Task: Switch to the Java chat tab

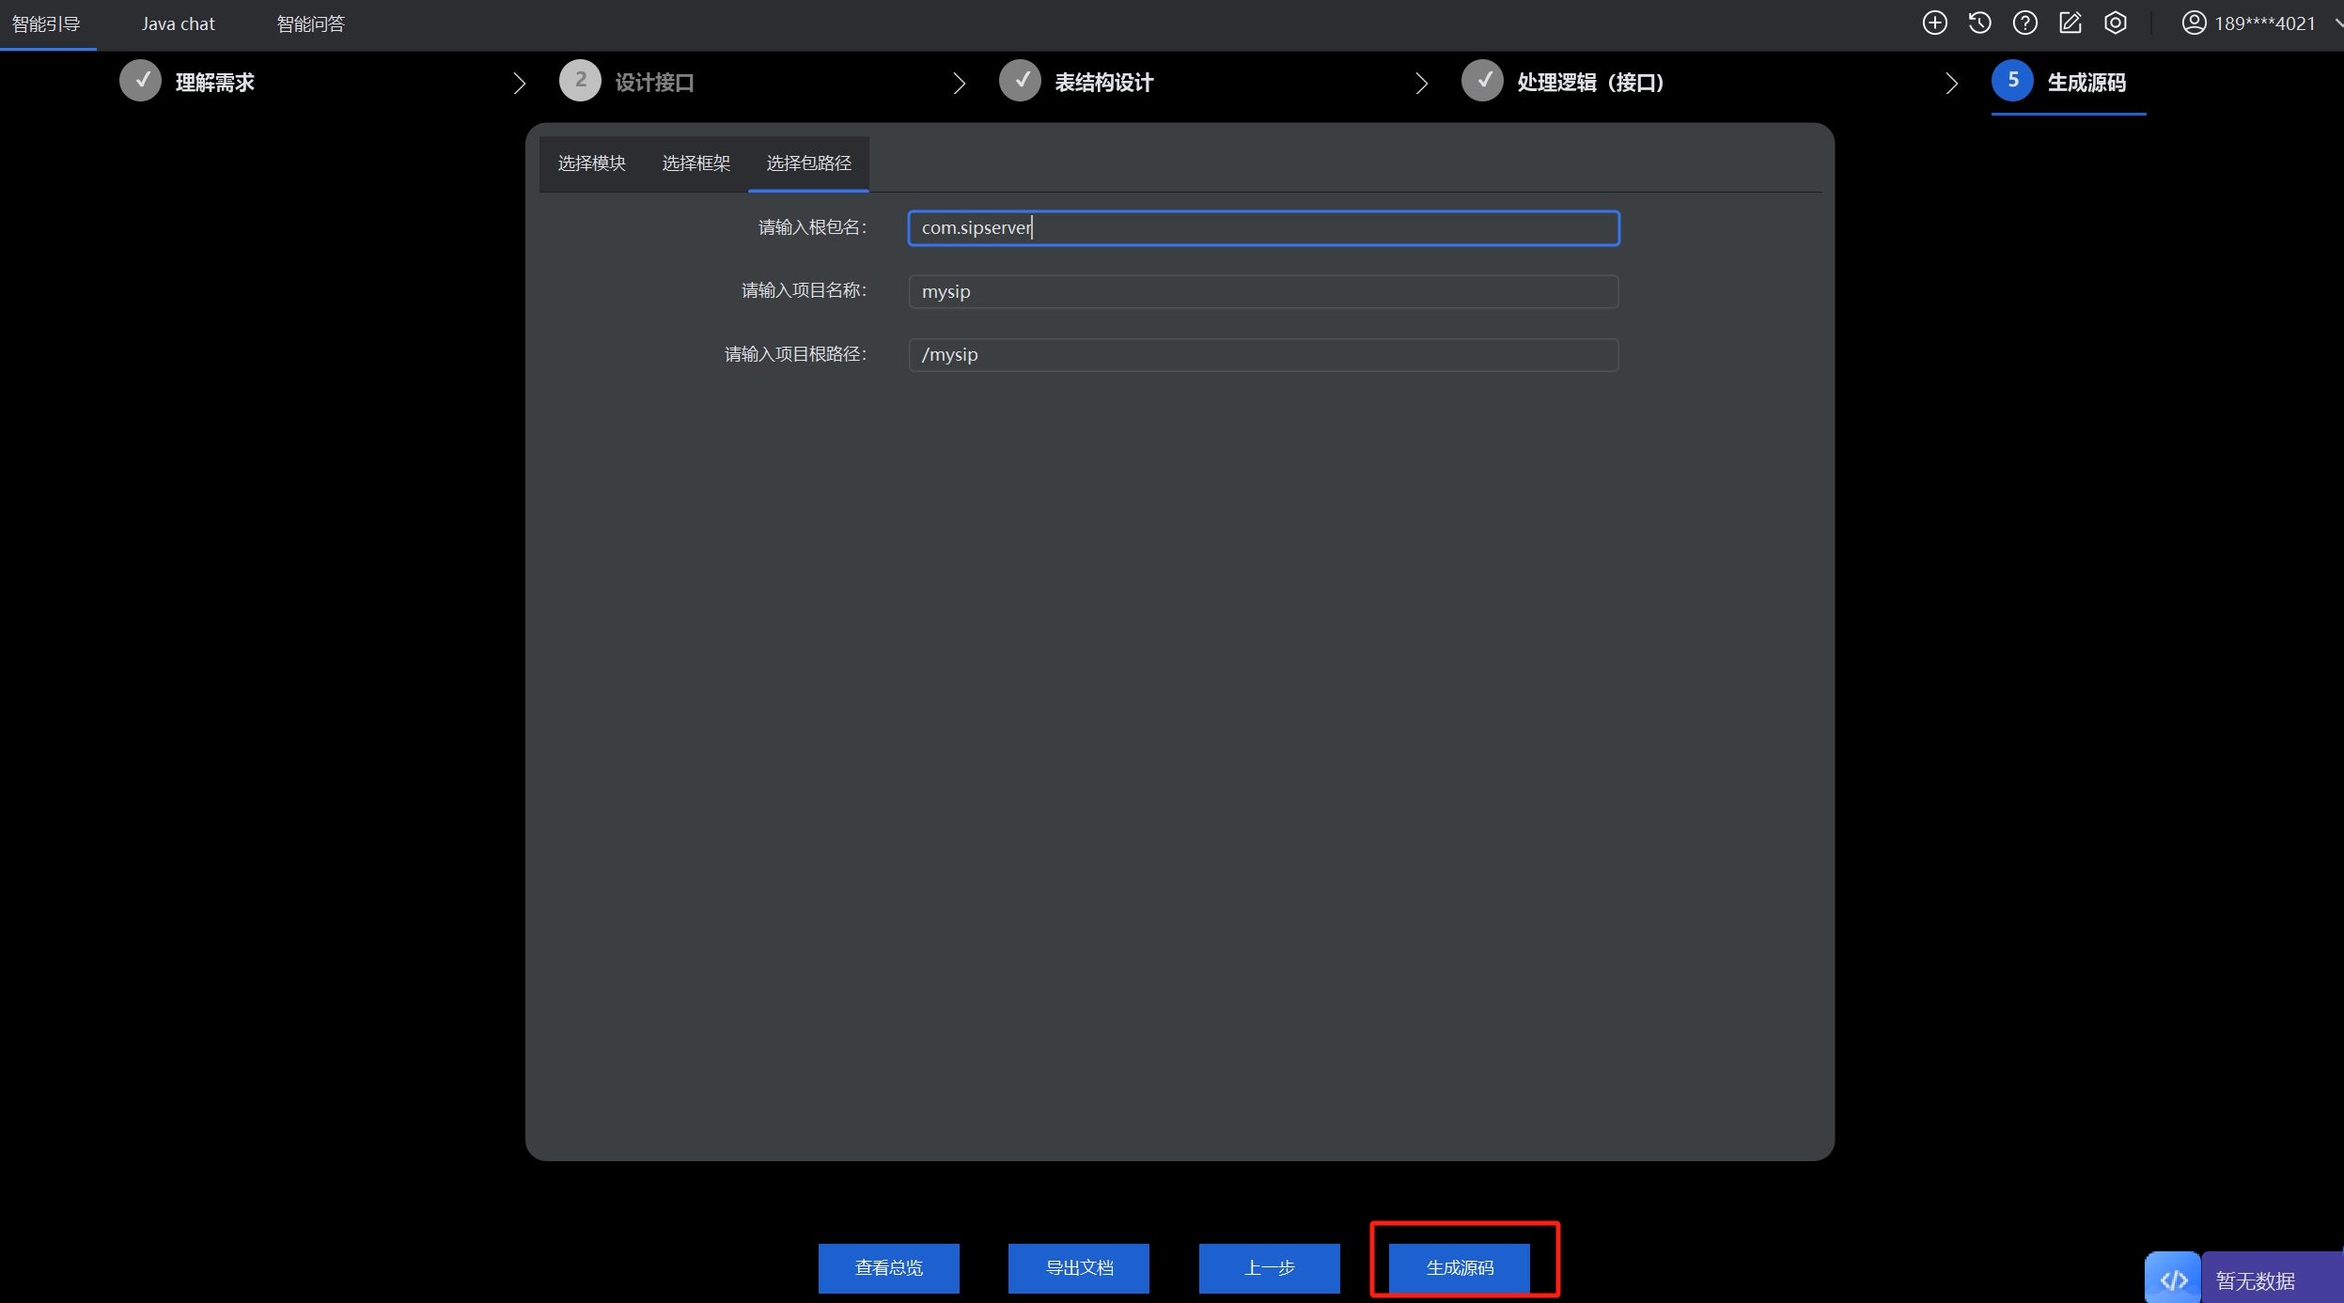Action: click(x=178, y=24)
